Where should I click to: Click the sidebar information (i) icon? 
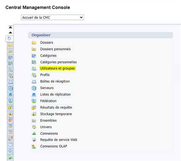click(10, 151)
